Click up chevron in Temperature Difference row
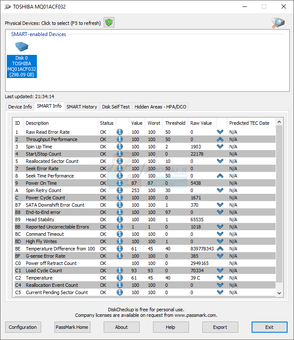Image resolution: width=294 pixels, height=340 pixels. 220,249
